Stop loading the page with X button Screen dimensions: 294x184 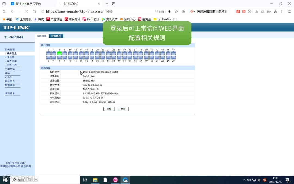27,11
